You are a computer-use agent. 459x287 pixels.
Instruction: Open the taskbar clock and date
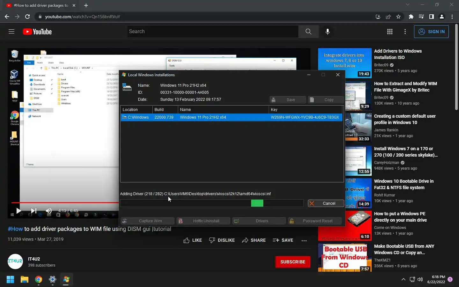tap(436, 279)
